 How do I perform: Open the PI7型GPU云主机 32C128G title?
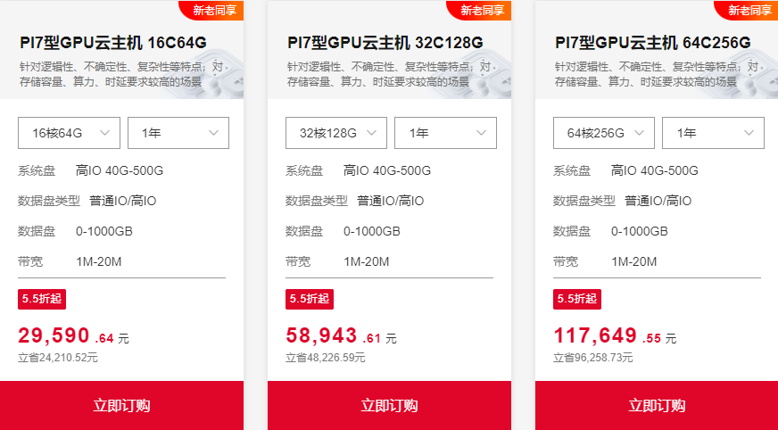click(x=385, y=43)
